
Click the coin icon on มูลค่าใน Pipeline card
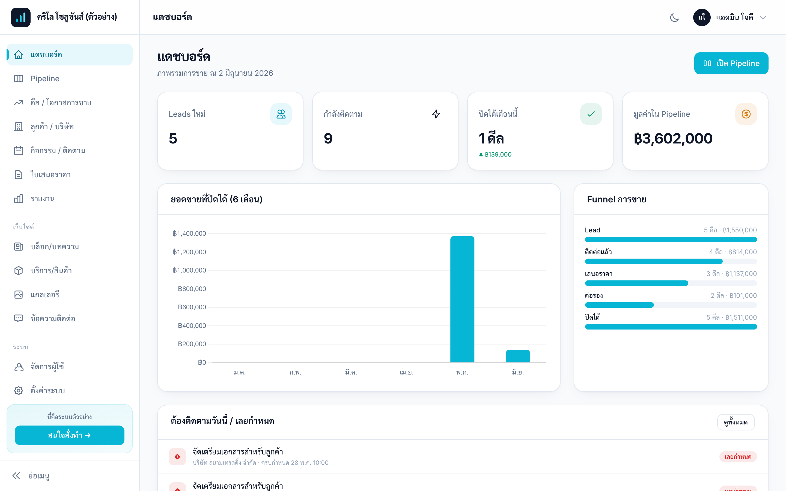746,114
